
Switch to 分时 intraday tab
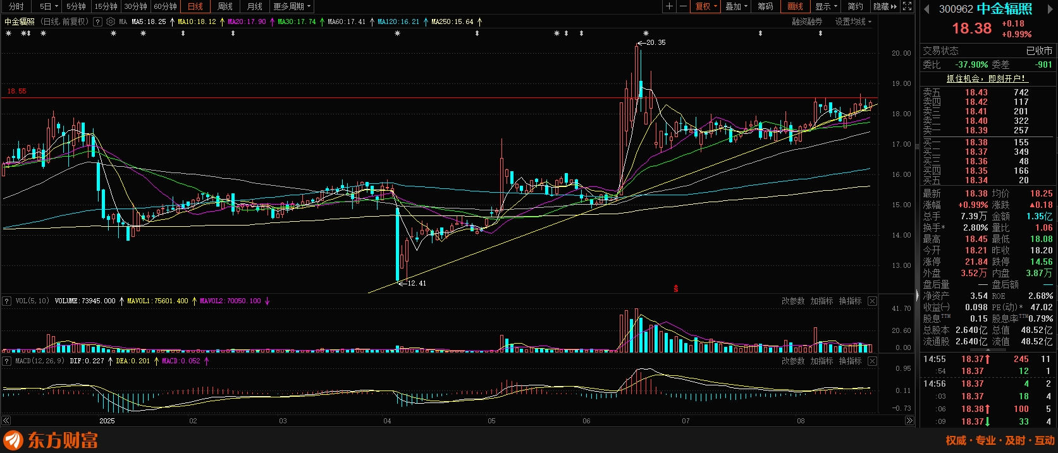coord(16,6)
